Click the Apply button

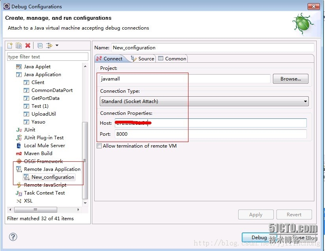[256, 214]
